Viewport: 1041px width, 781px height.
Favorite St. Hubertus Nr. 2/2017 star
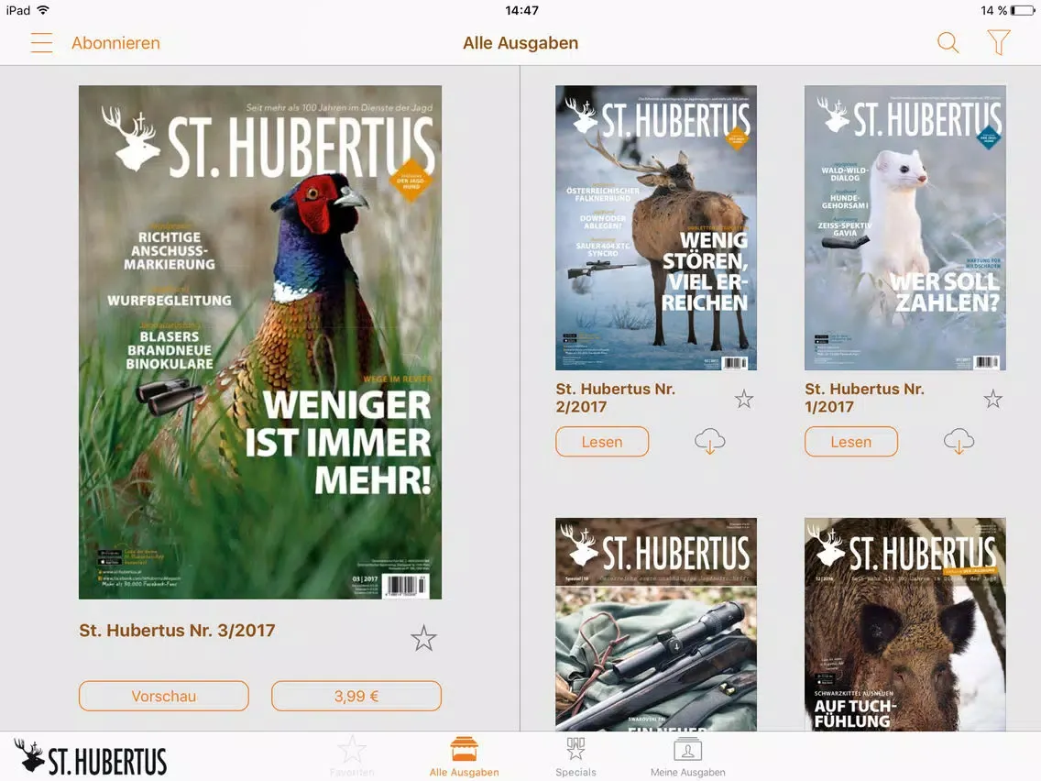(744, 399)
